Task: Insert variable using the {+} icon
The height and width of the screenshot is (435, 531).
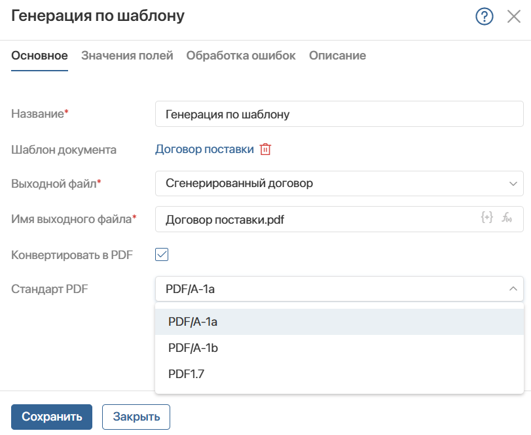Action: click(x=486, y=217)
